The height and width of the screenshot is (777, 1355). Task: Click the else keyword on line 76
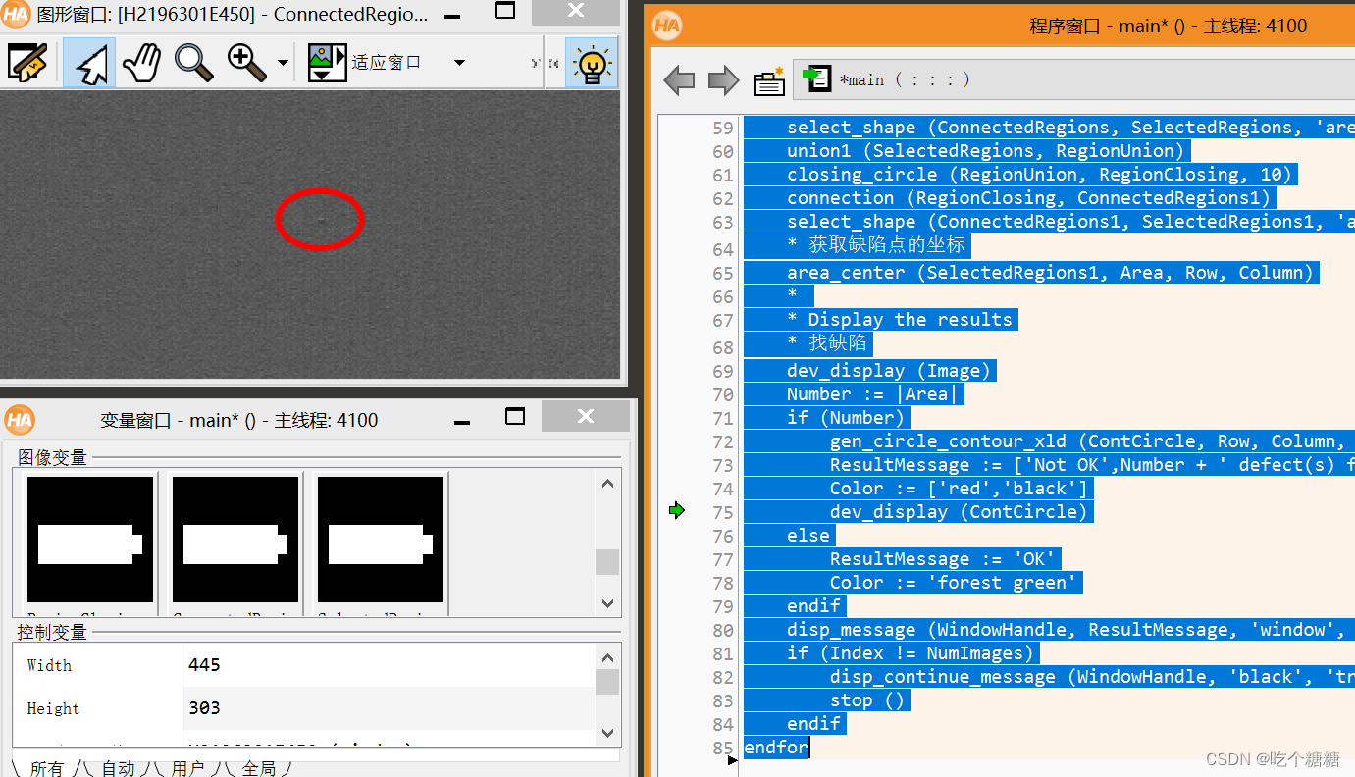tap(808, 536)
